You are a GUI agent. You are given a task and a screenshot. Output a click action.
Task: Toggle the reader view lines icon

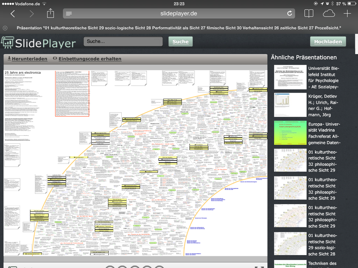[x=69, y=13]
